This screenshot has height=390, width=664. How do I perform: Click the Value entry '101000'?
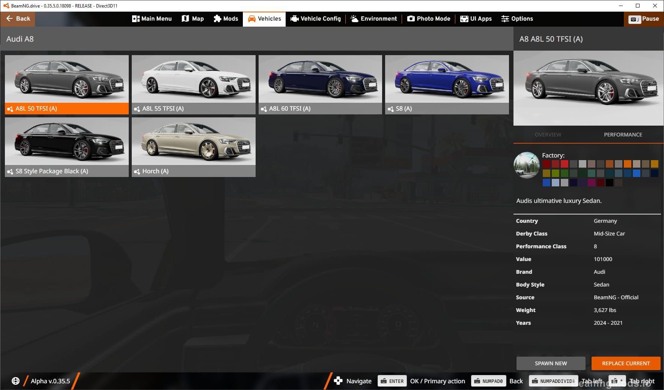pos(603,259)
